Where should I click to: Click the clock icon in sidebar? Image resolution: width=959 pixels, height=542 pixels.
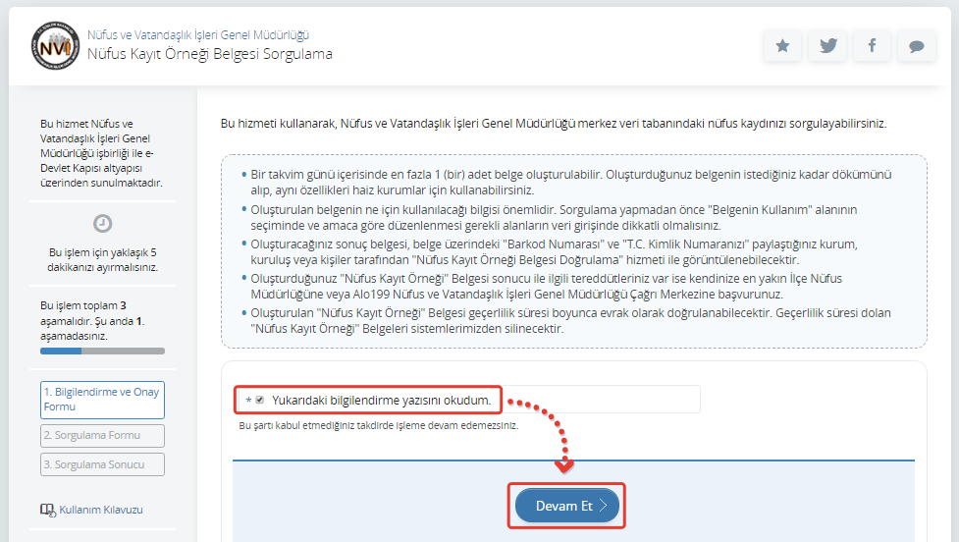(102, 223)
